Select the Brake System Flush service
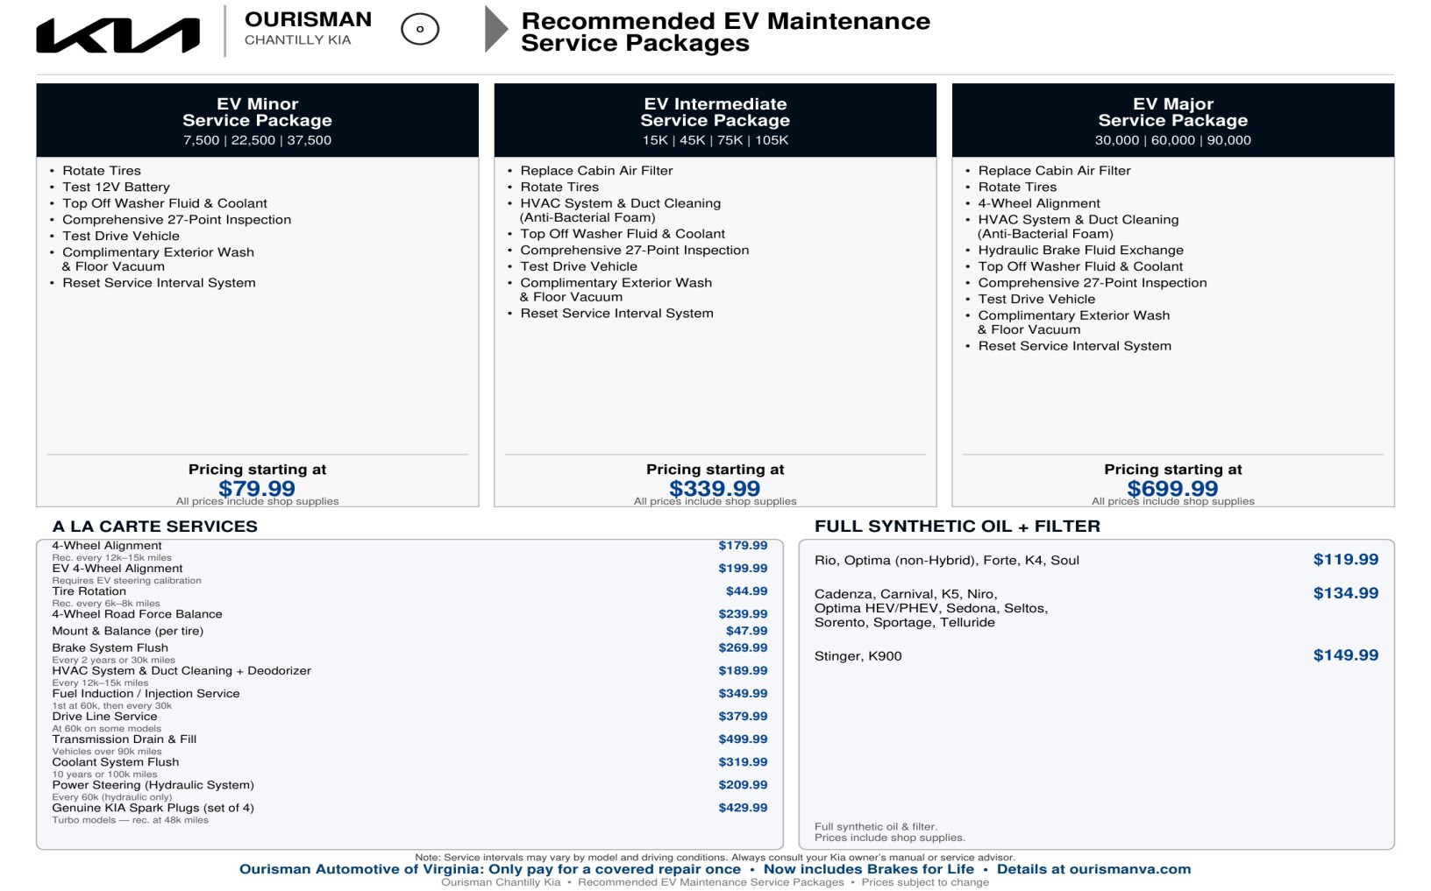This screenshot has height=891, width=1431. tap(409, 653)
